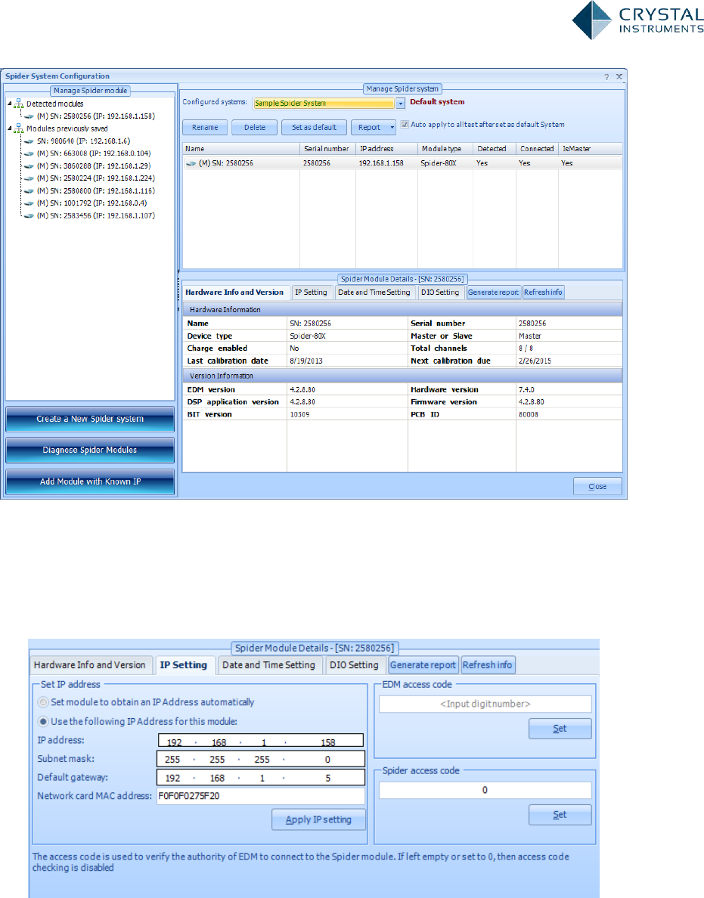Image resolution: width=704 pixels, height=898 pixels.
Task: Click the Detected modules network icon
Action: [x=19, y=104]
